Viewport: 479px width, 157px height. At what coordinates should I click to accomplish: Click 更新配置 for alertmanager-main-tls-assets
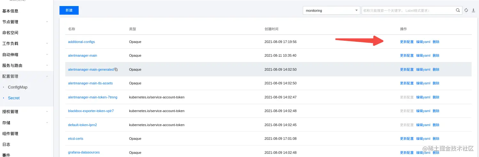point(407,83)
